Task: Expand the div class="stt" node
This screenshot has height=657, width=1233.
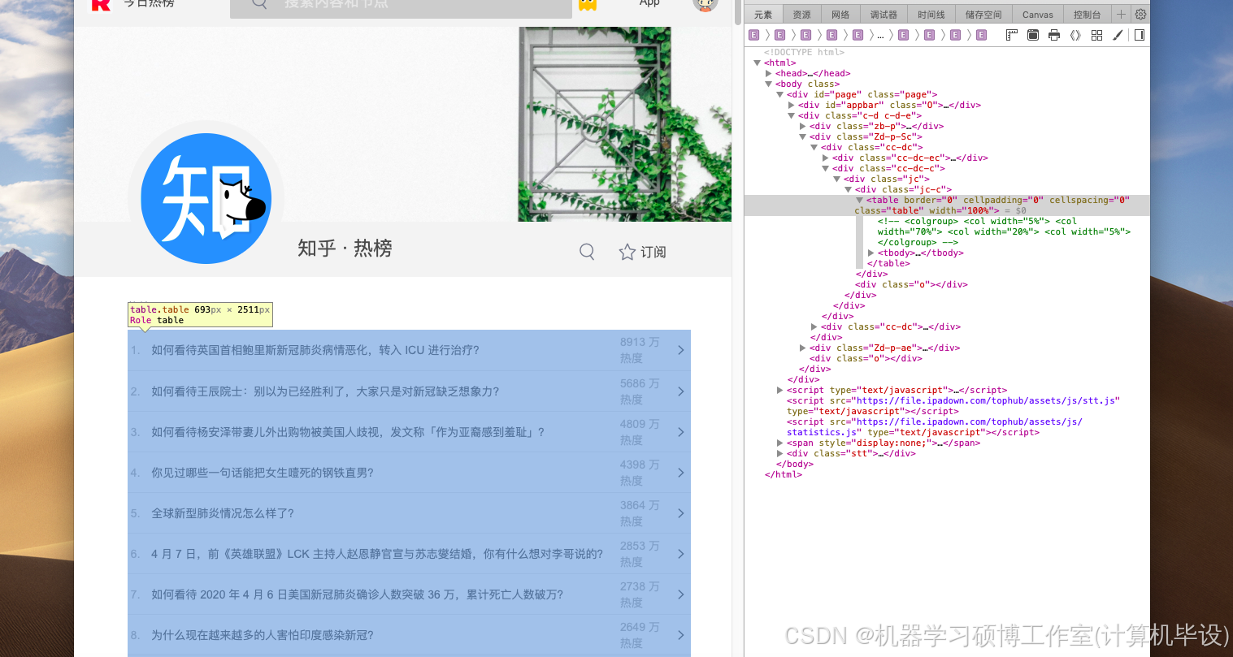Action: [779, 453]
